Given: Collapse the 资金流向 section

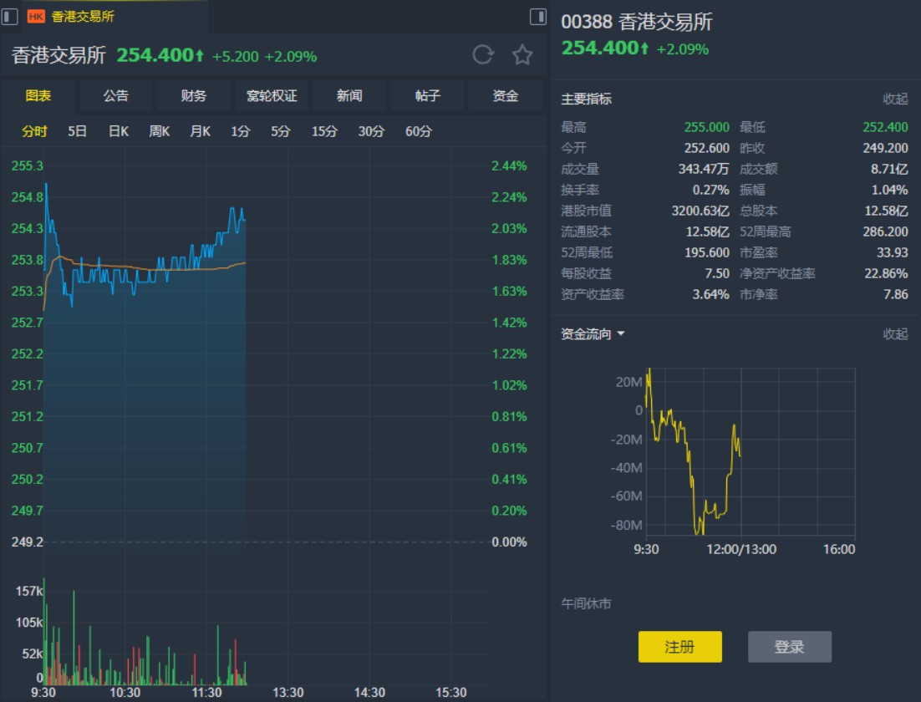Looking at the screenshot, I should [x=895, y=334].
